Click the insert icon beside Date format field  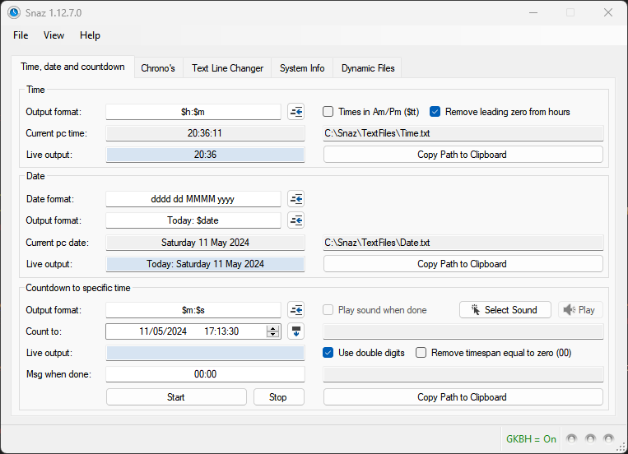[296, 199]
